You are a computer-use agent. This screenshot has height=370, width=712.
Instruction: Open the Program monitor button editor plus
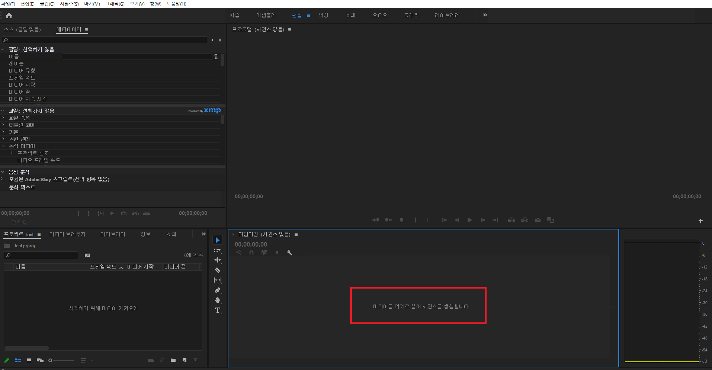tap(700, 221)
